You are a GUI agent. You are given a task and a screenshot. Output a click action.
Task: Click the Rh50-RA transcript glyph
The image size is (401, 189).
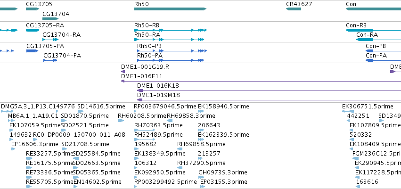coord(169,40)
